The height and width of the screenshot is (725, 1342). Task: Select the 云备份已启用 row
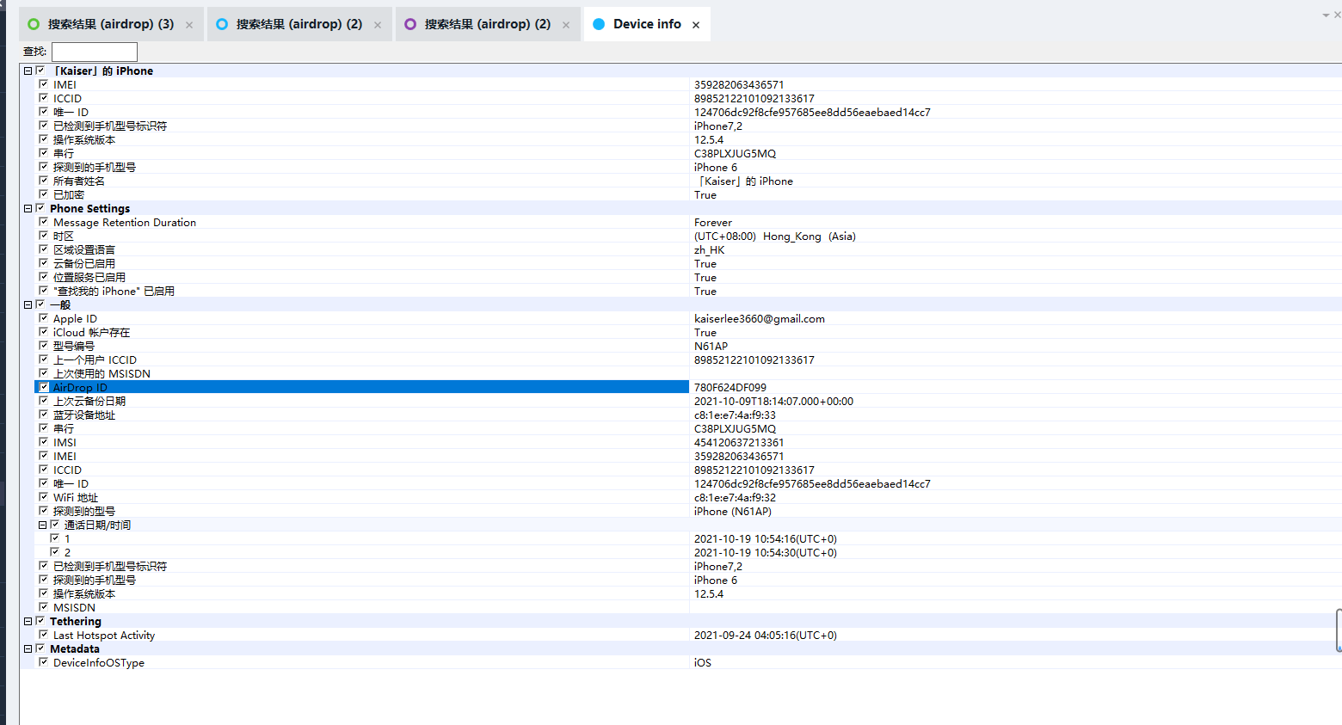click(688, 263)
